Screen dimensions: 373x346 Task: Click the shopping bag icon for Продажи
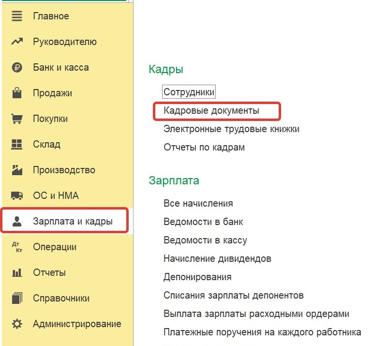tap(17, 93)
